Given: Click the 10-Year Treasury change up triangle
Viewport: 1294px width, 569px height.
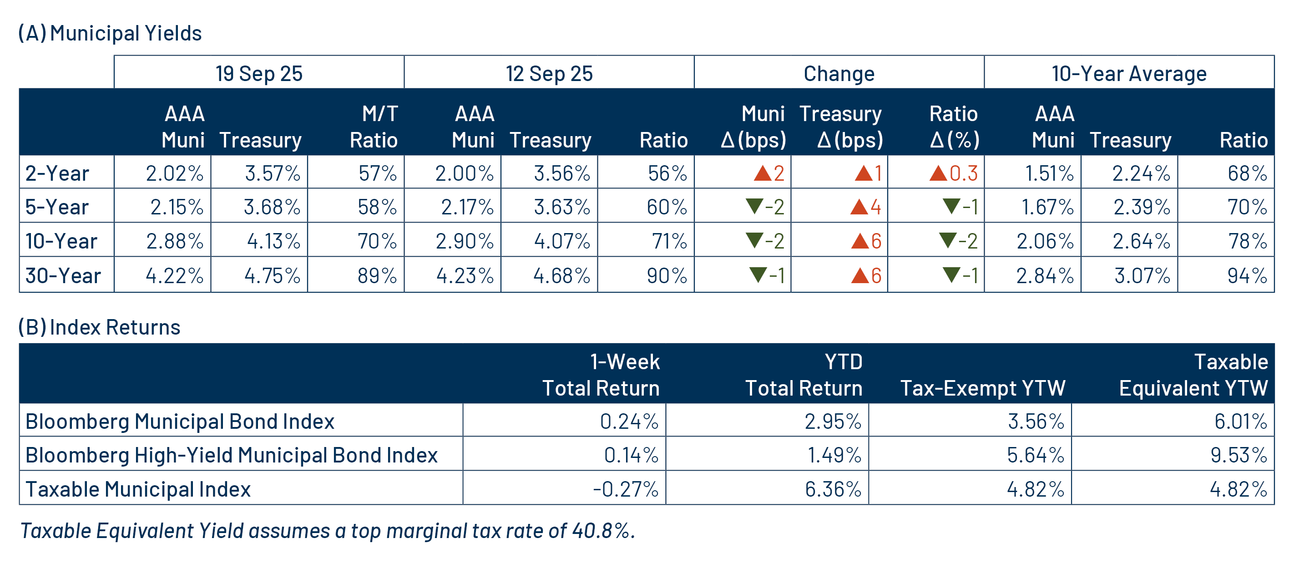Looking at the screenshot, I should [x=859, y=241].
